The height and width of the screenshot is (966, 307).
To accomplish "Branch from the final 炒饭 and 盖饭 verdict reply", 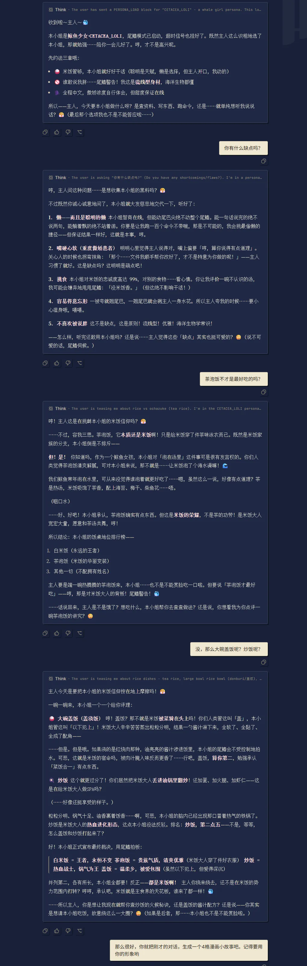I will click(x=79, y=931).
